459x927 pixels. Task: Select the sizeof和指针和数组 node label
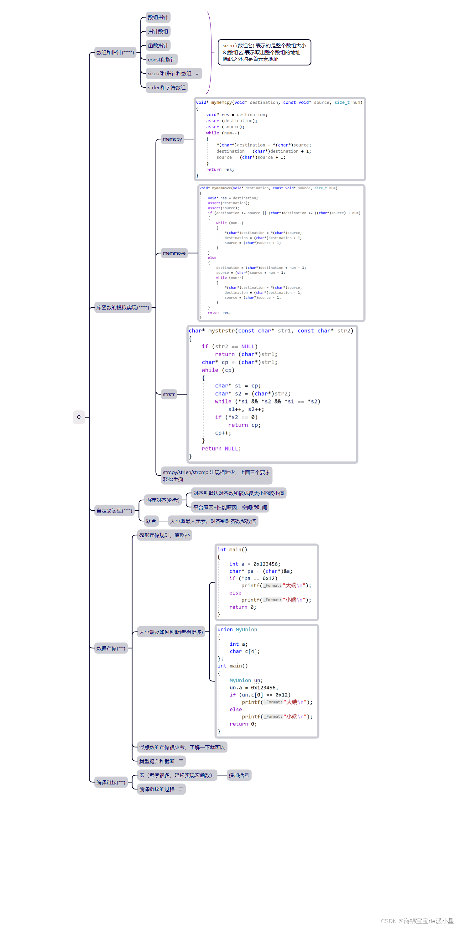point(170,73)
